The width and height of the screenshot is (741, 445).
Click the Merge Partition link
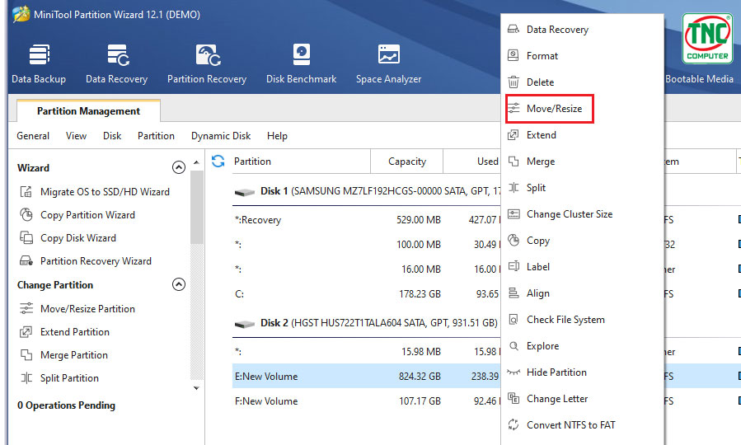(73, 355)
